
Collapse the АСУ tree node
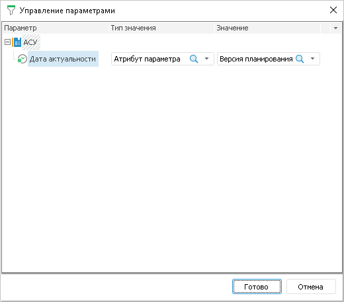[7, 42]
